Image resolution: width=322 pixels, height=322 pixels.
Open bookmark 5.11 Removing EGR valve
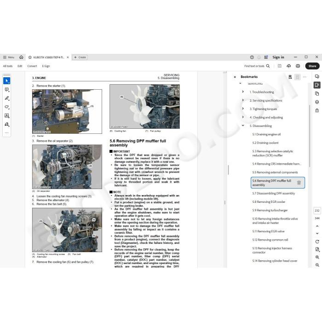coord(268,231)
